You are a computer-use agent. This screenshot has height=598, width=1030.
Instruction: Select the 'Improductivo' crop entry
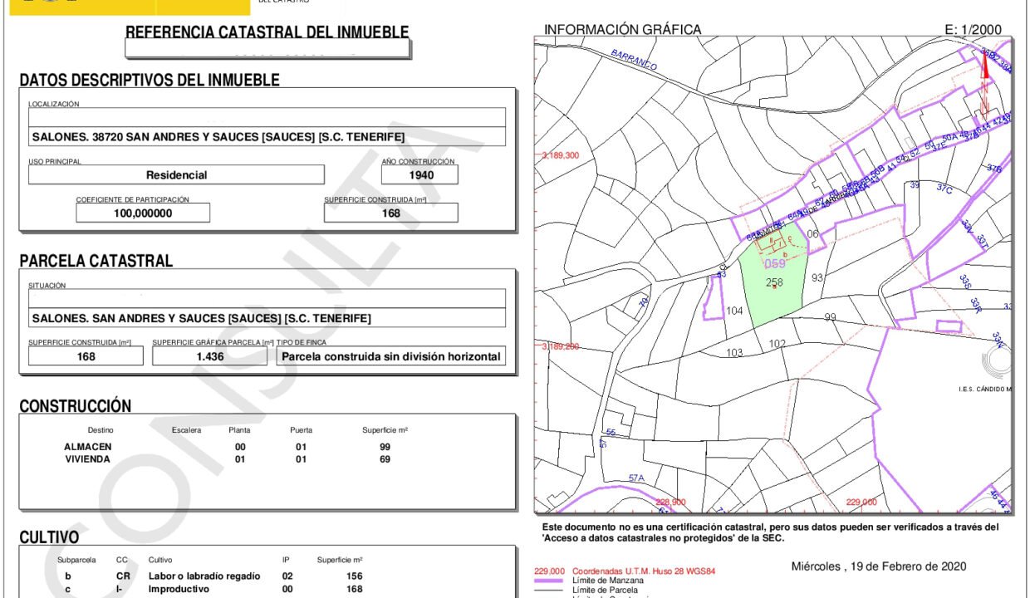tap(180, 589)
